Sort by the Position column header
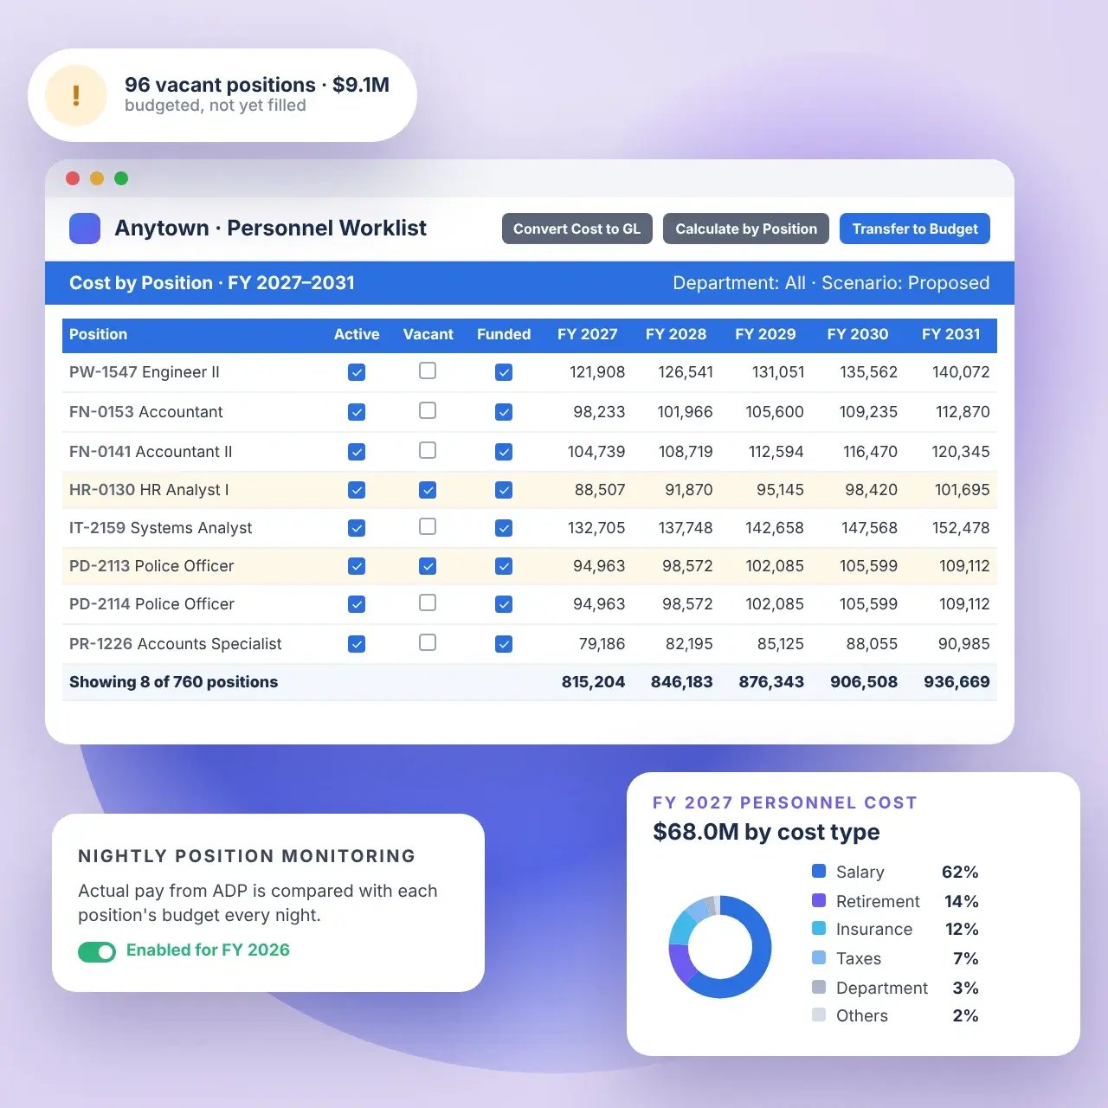Viewport: 1108px width, 1108px height. pyautogui.click(x=98, y=334)
